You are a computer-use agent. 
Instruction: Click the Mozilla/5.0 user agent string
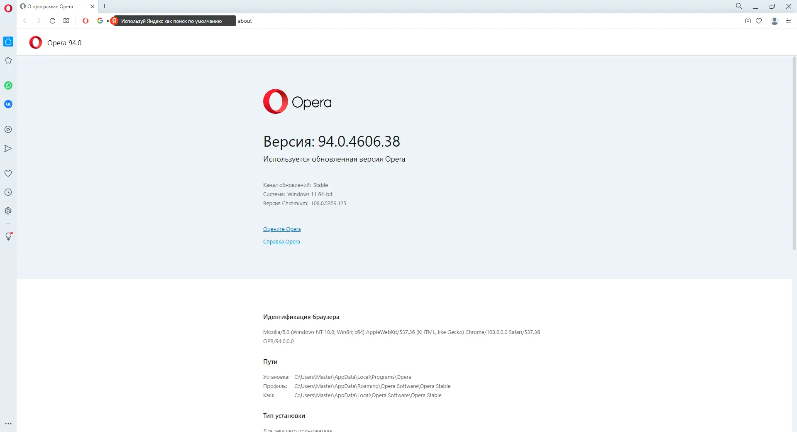401,337
